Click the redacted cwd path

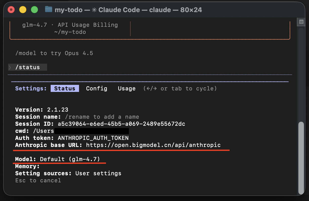pyautogui.click(x=91, y=131)
